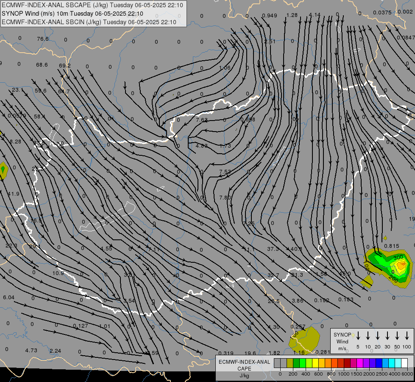Click the map value 7.63
Viewport: 415px width, 382px height.
(202, 120)
